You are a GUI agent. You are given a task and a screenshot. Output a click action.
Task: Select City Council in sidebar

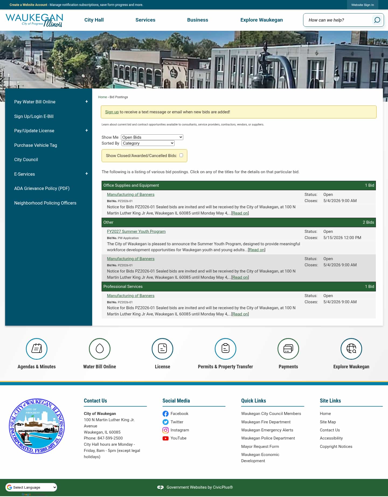26,159
